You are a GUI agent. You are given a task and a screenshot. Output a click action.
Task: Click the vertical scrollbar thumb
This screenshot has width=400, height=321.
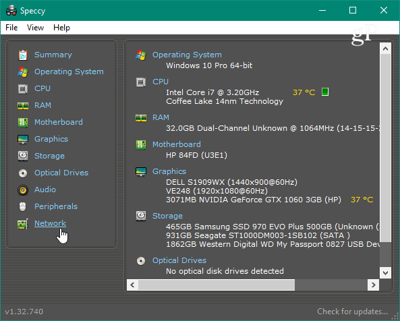(385, 148)
